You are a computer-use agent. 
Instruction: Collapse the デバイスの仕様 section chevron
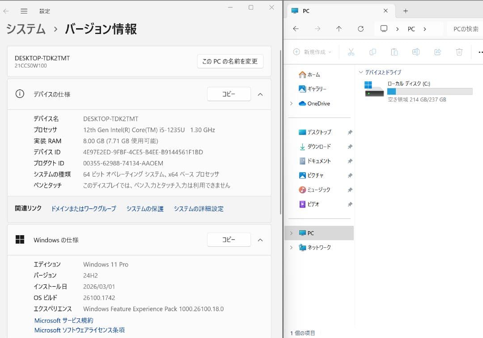click(x=260, y=94)
